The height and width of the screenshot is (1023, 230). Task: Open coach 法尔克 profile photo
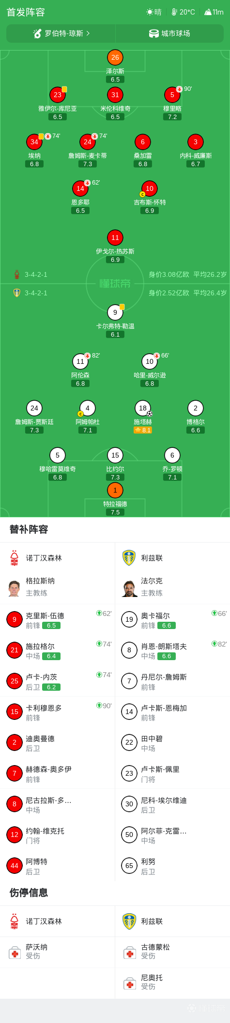(129, 588)
